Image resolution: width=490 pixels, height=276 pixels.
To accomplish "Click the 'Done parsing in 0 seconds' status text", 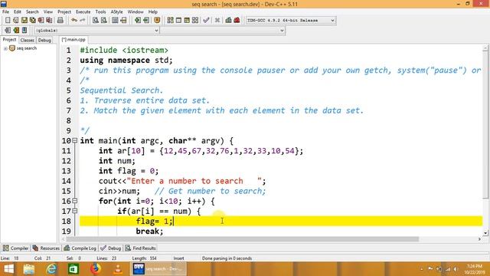I will click(x=227, y=258).
